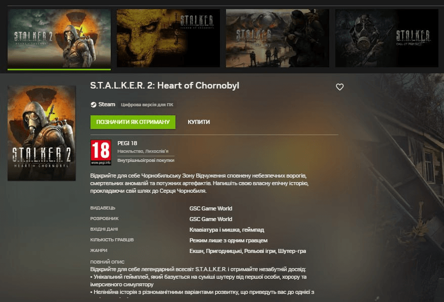The image size is (444, 302).
Task: Click the PEGI 18 rating text
Action: [x=127, y=143]
